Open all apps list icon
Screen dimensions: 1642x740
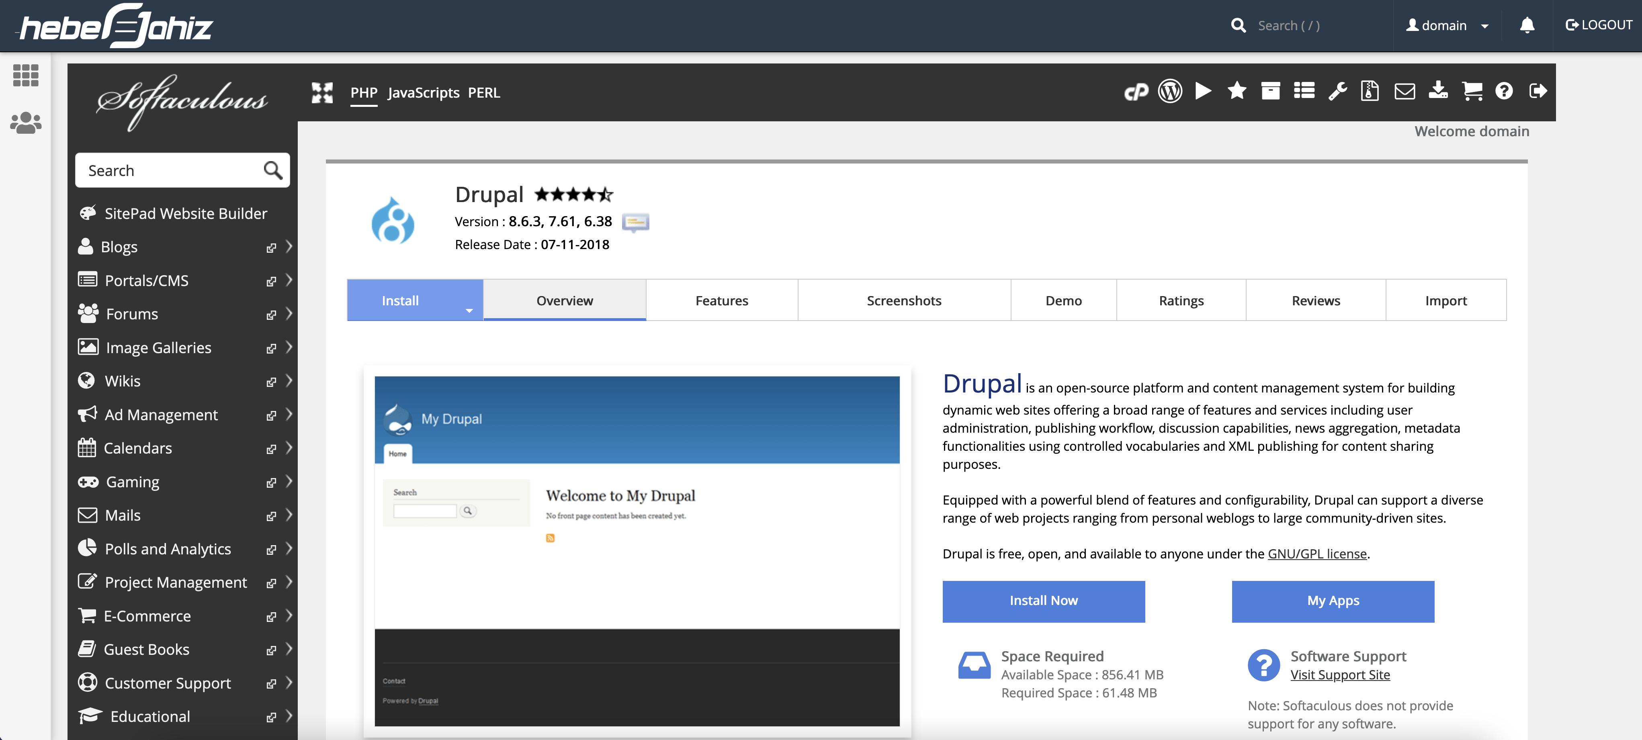click(x=1304, y=91)
